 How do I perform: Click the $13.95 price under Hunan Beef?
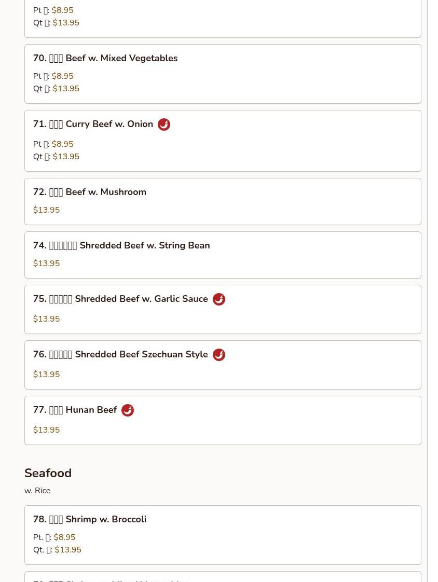tap(46, 430)
